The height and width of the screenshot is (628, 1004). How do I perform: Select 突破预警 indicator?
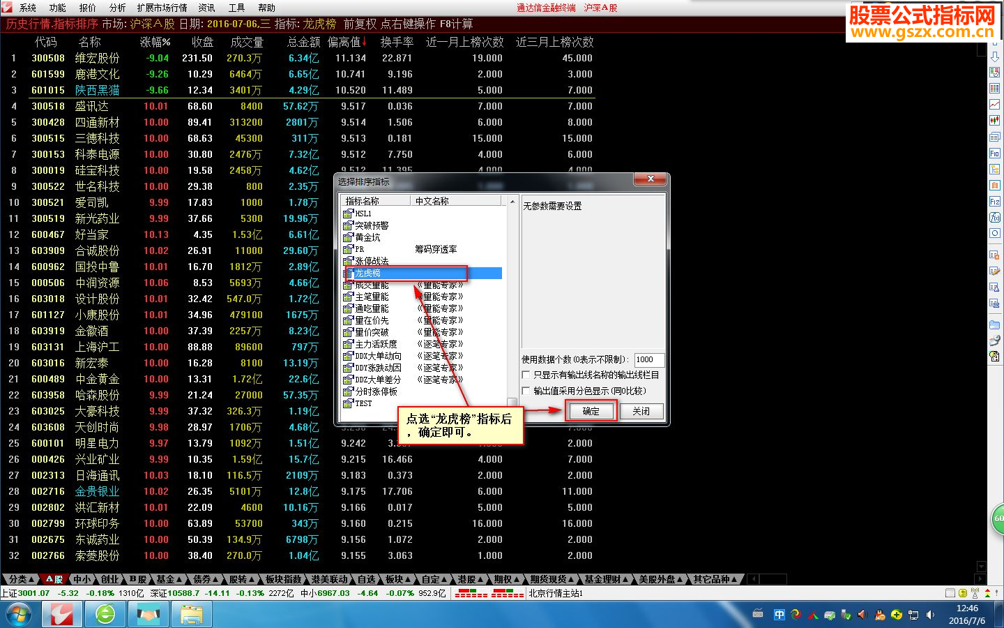[x=372, y=225]
